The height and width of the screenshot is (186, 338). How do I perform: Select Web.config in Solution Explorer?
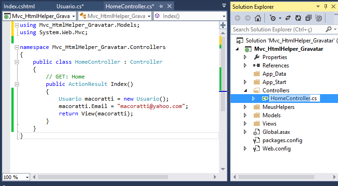[x=276, y=149]
